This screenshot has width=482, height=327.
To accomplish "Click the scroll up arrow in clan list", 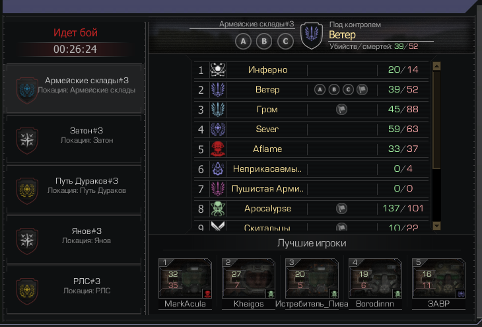I will [x=436, y=66].
